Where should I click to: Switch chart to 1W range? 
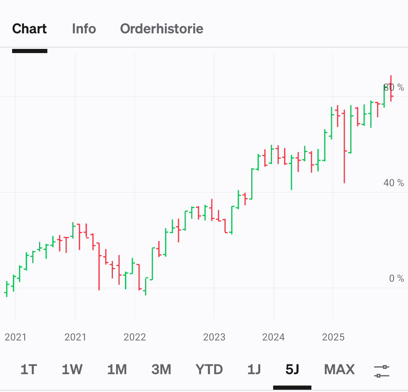(72, 369)
